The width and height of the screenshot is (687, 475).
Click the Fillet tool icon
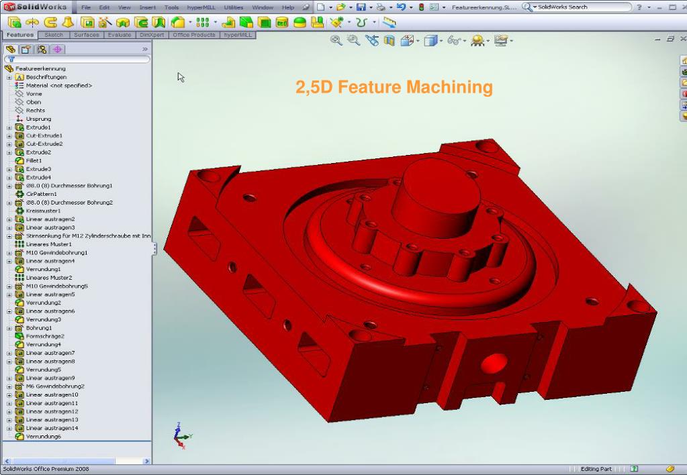177,22
